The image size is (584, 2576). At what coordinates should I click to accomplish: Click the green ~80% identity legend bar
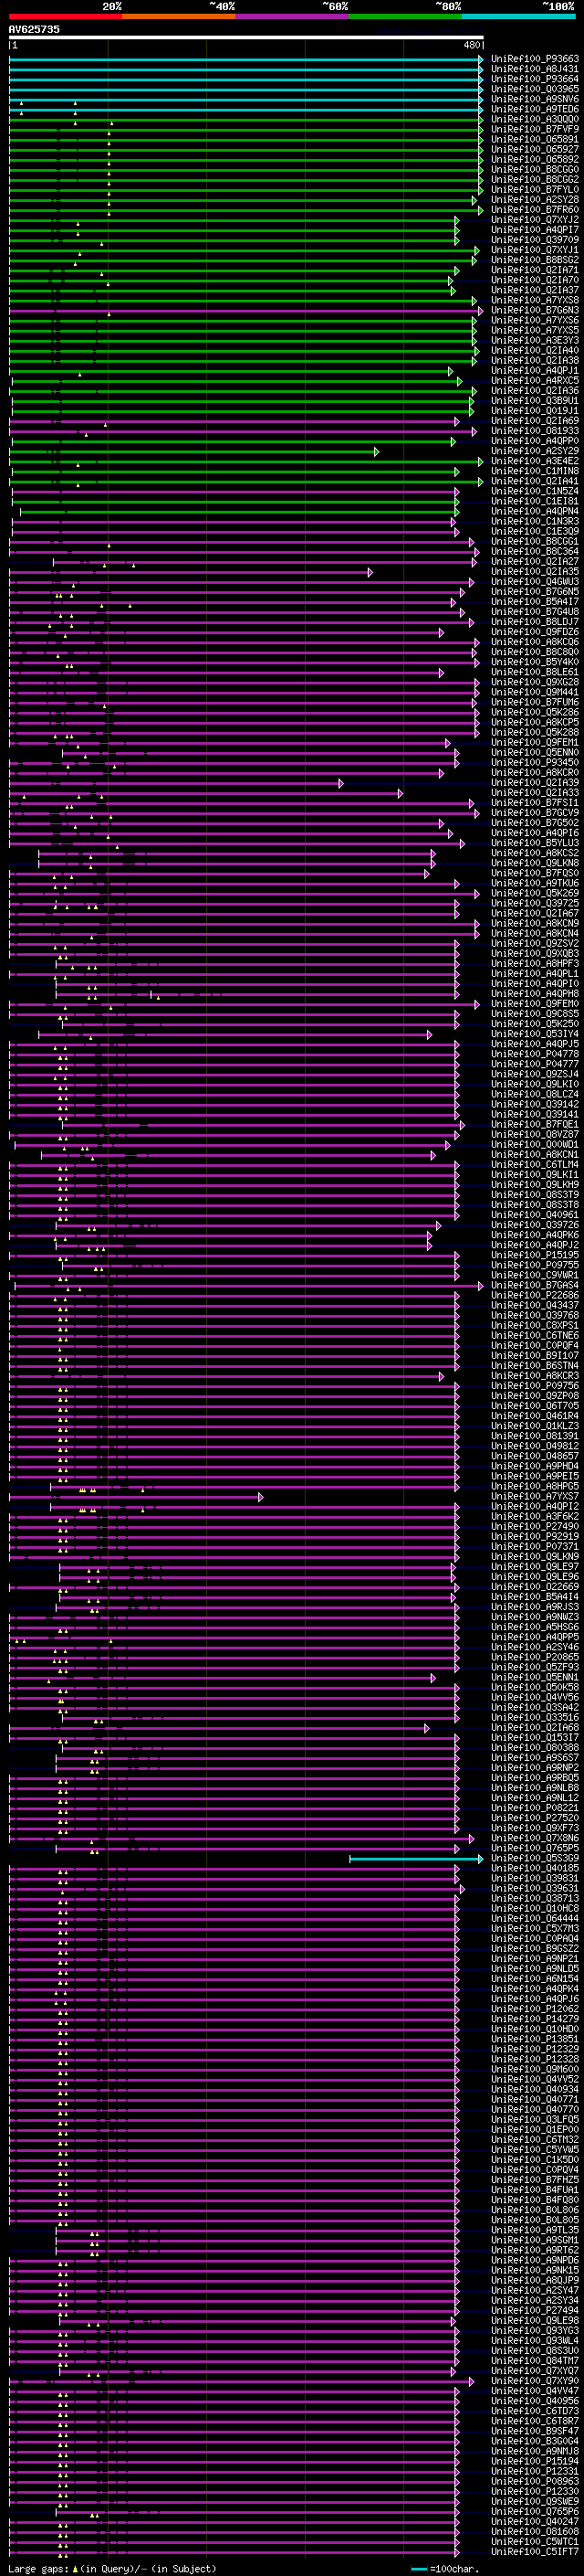[x=405, y=16]
